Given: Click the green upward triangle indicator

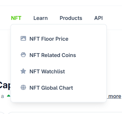Looking at the screenshot, I should click(x=9, y=96).
